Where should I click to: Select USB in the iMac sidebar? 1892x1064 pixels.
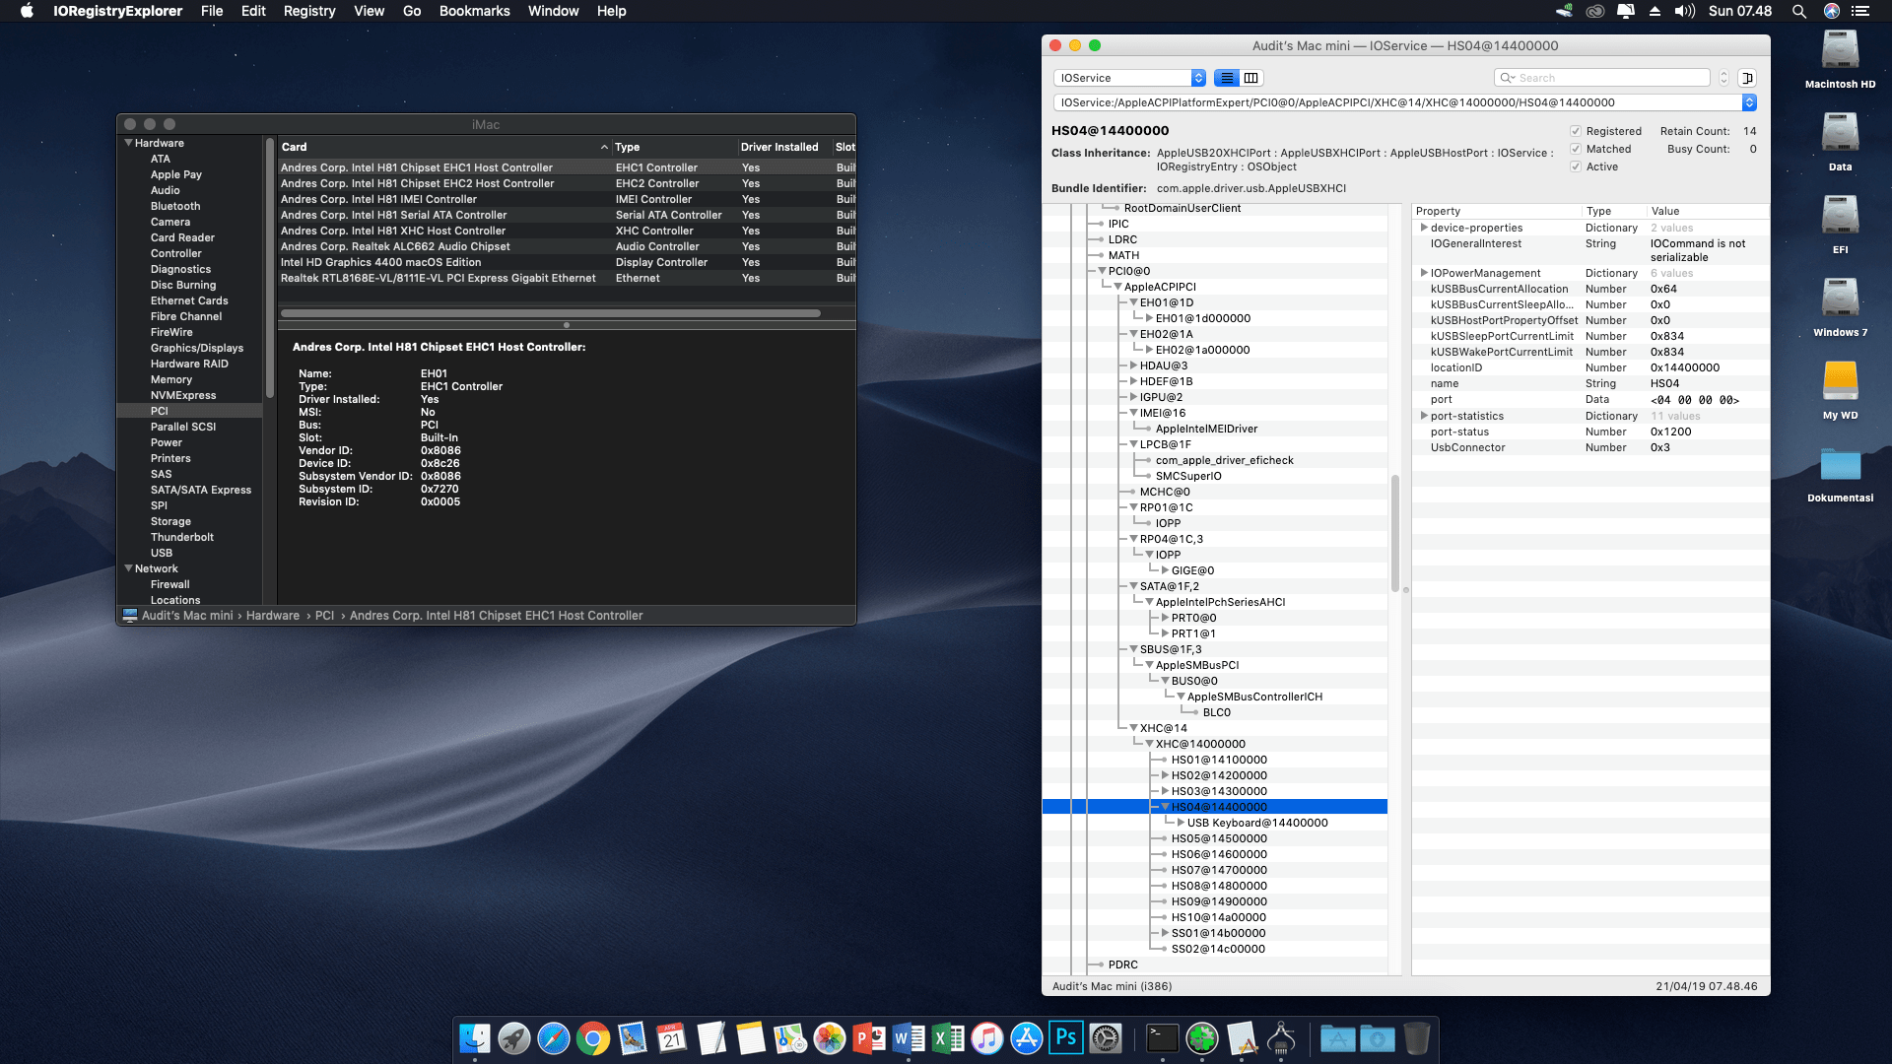[x=162, y=553]
